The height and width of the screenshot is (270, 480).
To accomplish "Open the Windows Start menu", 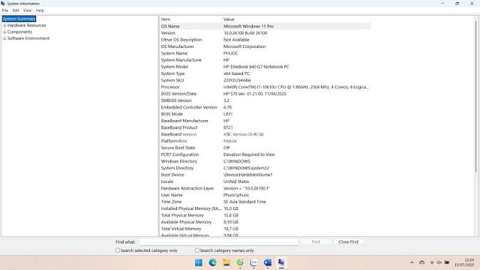I will point(199,263).
